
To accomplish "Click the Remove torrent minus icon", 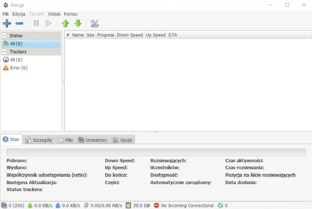I will 19,23.
